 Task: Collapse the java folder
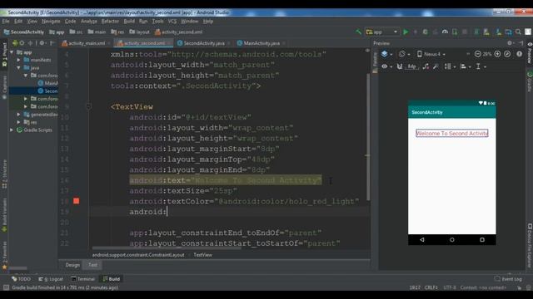(18, 68)
